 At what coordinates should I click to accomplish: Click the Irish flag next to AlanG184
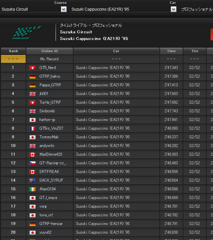tap(33, 189)
